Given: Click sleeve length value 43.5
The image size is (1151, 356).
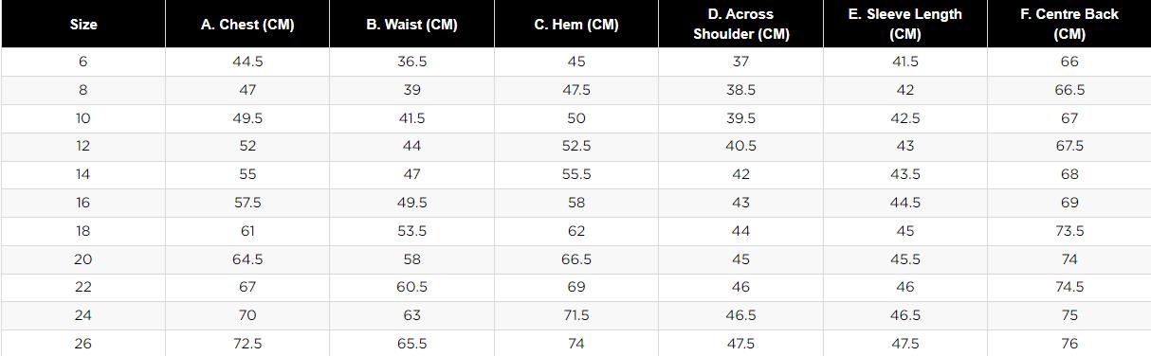Looking at the screenshot, I should tap(904, 174).
